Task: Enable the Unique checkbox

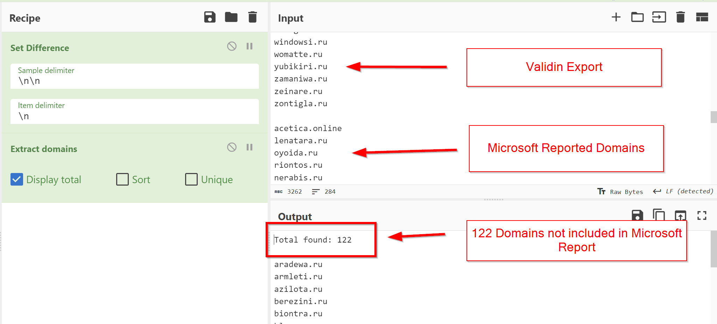Action: 191,179
